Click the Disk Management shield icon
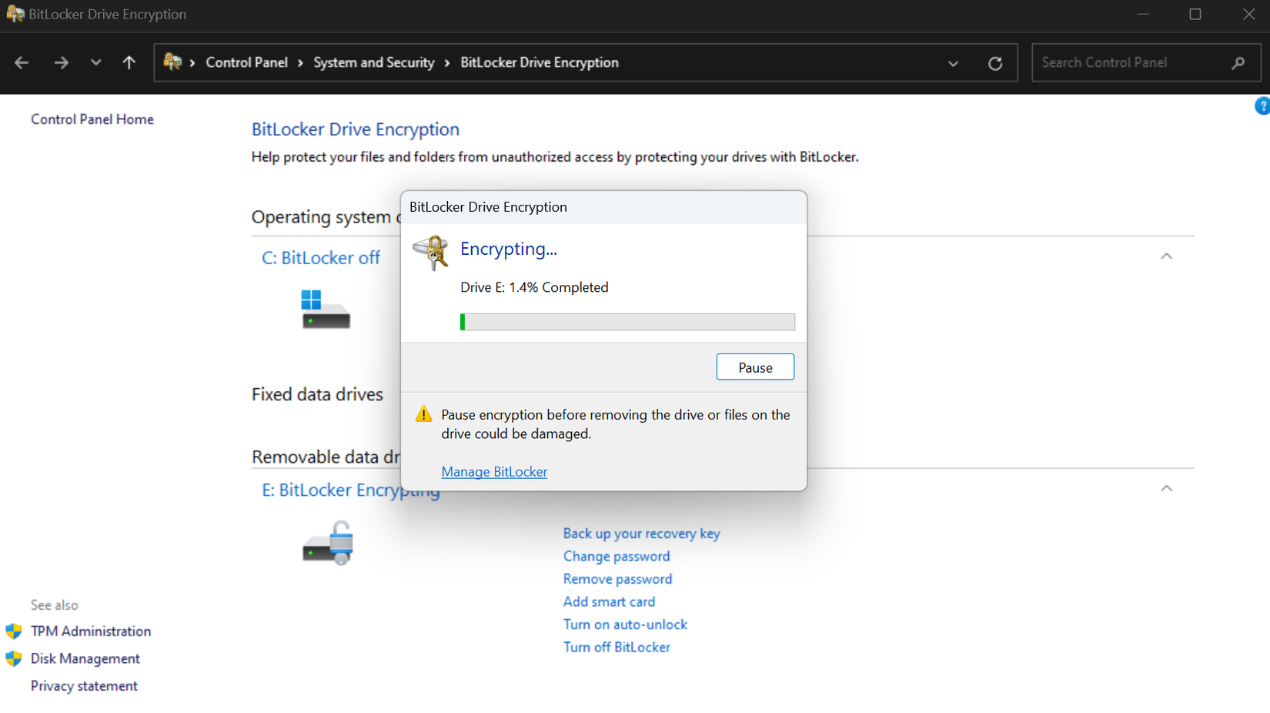Image resolution: width=1270 pixels, height=713 pixels. [x=14, y=658]
